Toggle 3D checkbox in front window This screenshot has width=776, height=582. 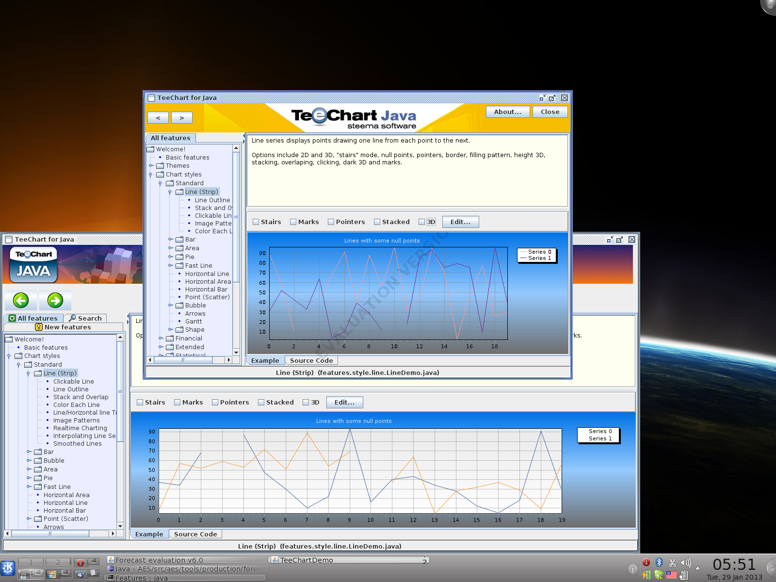(422, 222)
